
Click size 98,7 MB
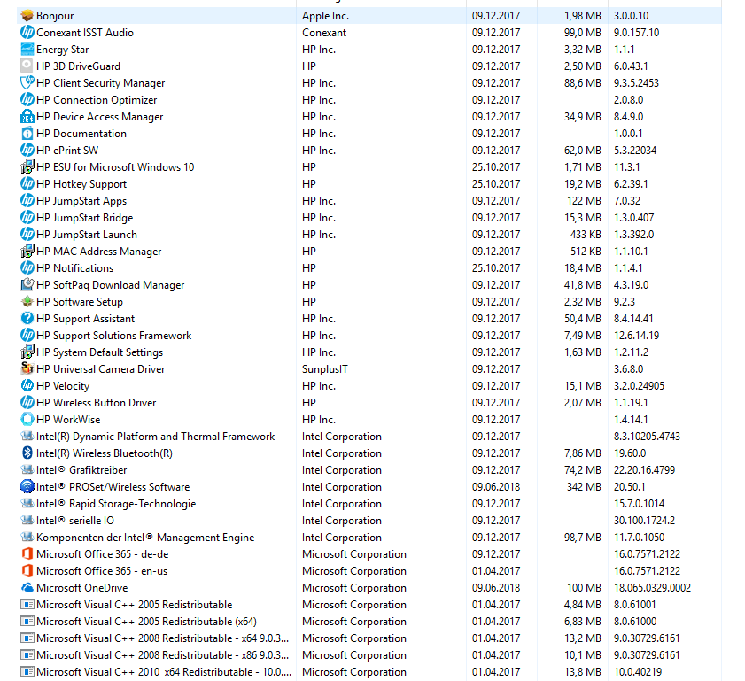click(583, 538)
